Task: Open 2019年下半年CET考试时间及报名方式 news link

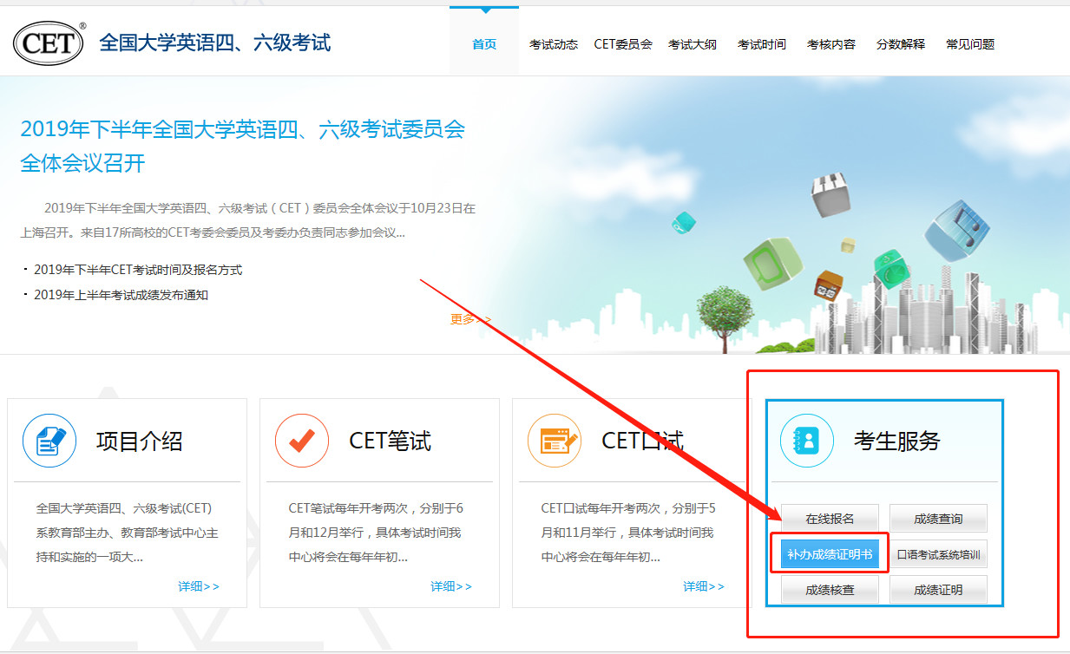Action: (x=138, y=270)
